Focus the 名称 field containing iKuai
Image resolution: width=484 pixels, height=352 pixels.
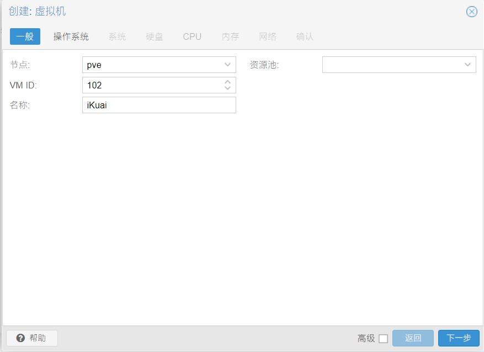[x=158, y=105]
